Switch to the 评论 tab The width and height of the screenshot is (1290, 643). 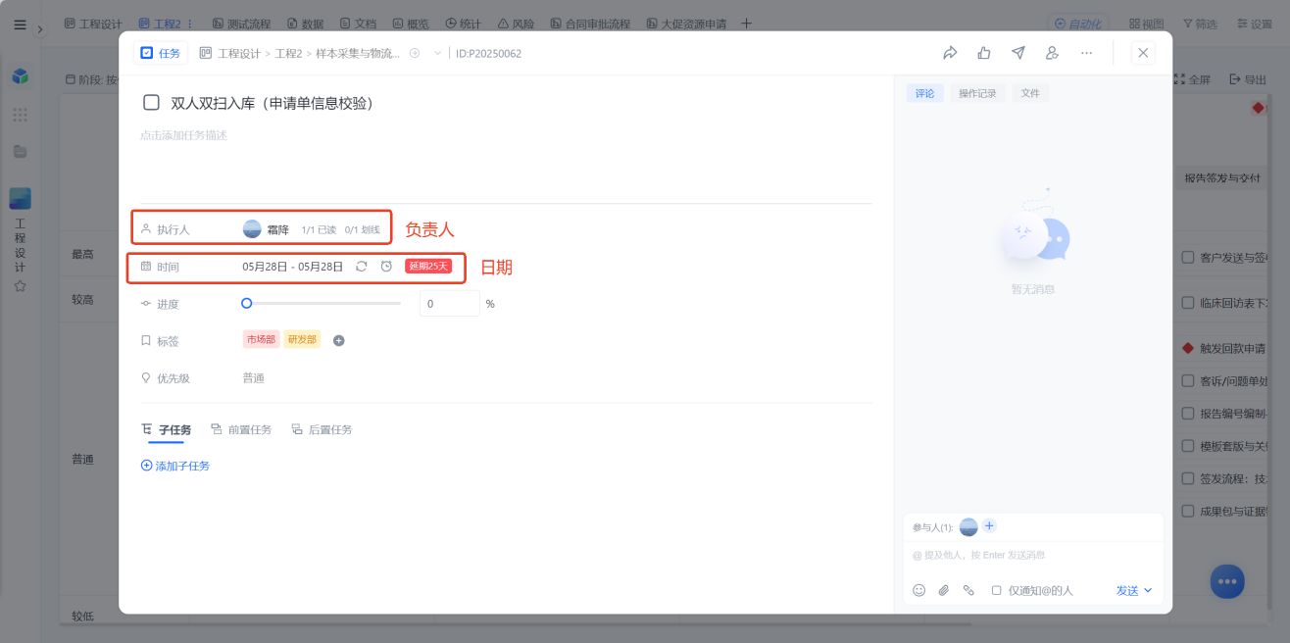click(x=925, y=93)
